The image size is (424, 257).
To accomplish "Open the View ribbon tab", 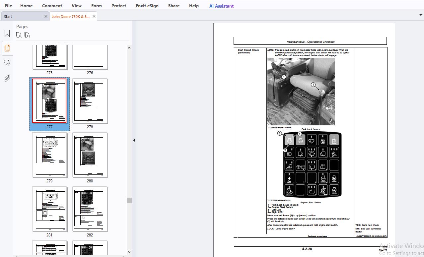I will (77, 6).
